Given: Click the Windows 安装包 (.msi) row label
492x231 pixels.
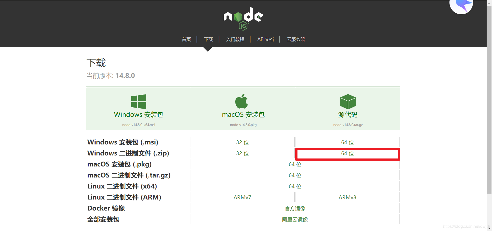Looking at the screenshot, I should point(123,142).
